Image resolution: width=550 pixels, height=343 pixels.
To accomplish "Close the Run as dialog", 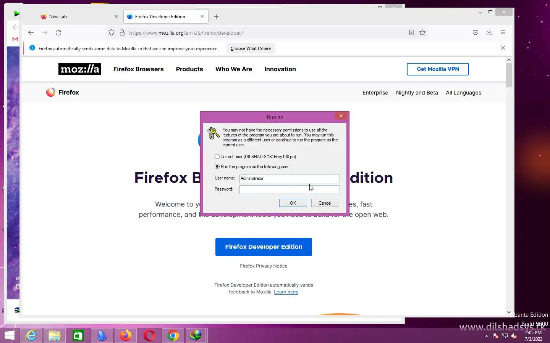I will pyautogui.click(x=341, y=116).
